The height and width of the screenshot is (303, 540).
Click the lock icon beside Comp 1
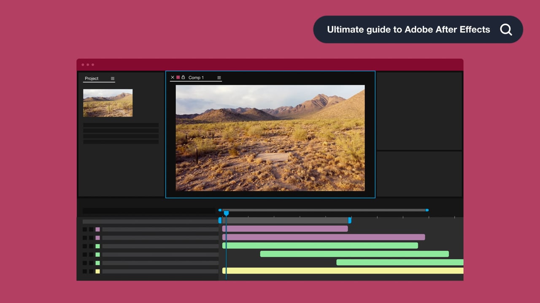tap(183, 77)
